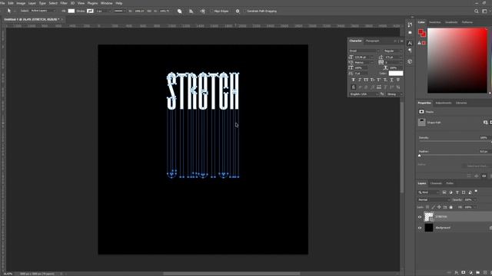
Task: Toggle the Constrain Path Dragging checkbox
Action: pos(244,11)
